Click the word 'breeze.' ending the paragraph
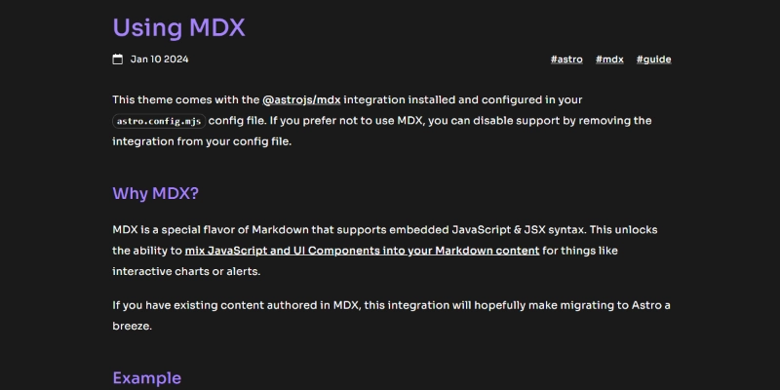This screenshot has width=780, height=390. point(132,327)
